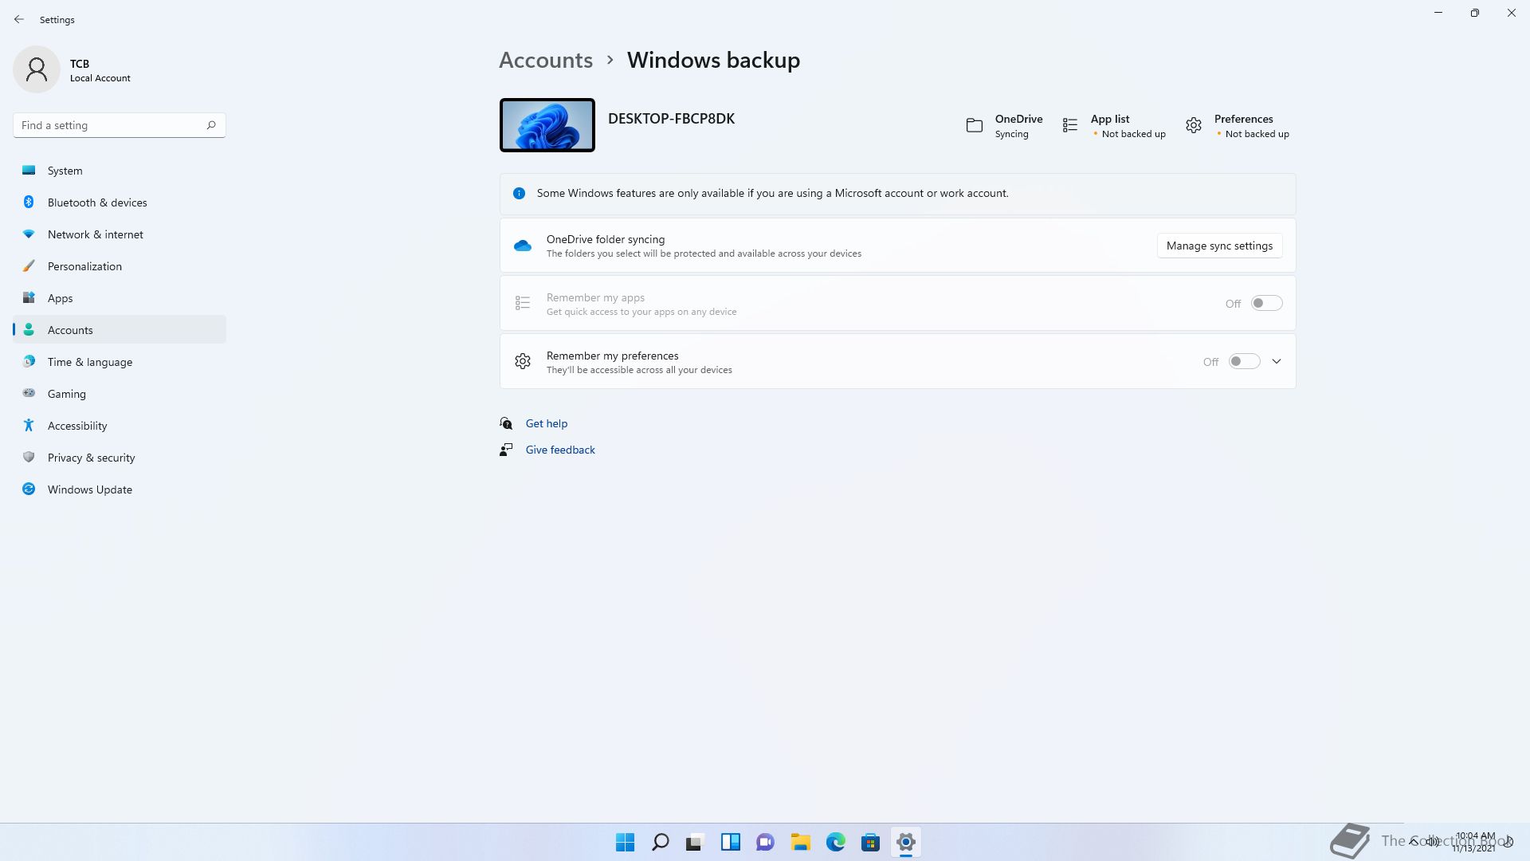Open Bluetooth & devices category
The width and height of the screenshot is (1530, 861).
(x=120, y=202)
